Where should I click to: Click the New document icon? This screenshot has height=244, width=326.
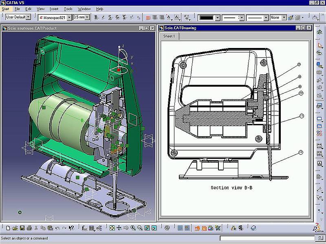click(x=8, y=228)
